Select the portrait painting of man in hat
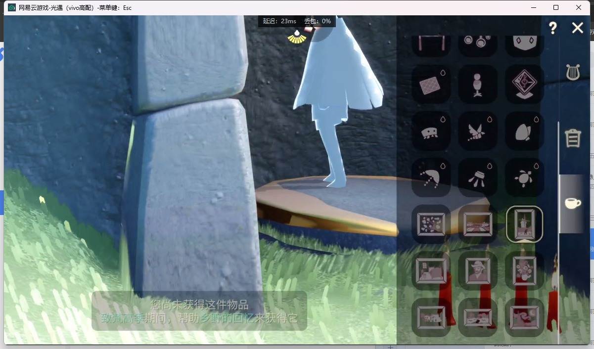The height and width of the screenshot is (349, 594). pos(478,271)
